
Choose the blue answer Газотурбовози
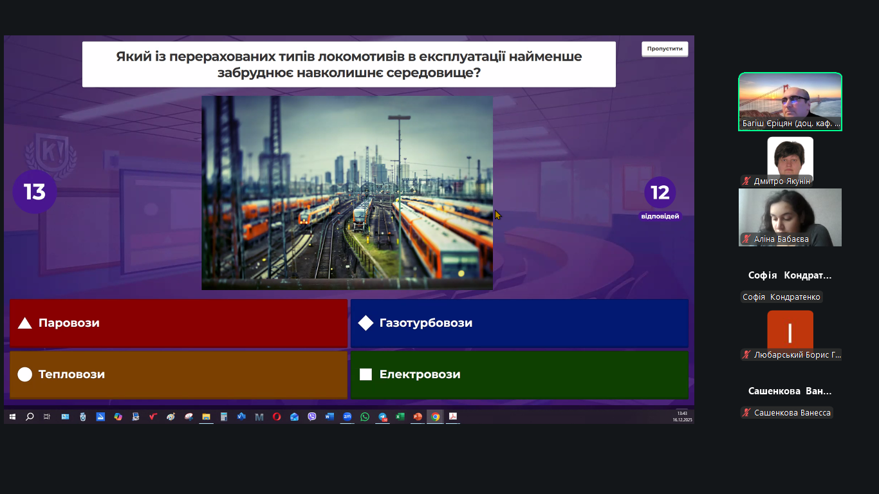tap(519, 323)
